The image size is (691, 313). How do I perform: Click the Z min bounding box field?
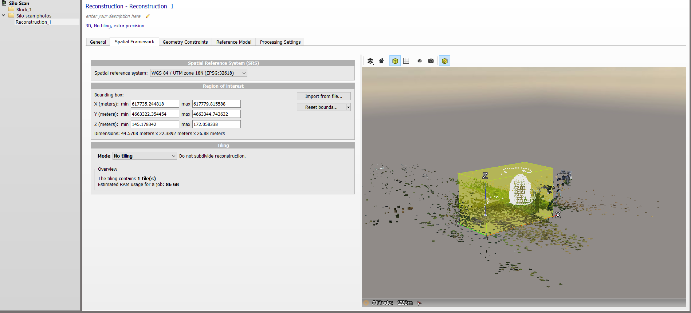[x=155, y=124]
